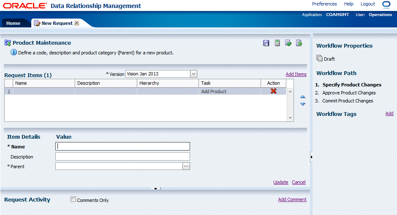The image size is (397, 215).
Task: Close the New Request tab
Action: click(77, 23)
